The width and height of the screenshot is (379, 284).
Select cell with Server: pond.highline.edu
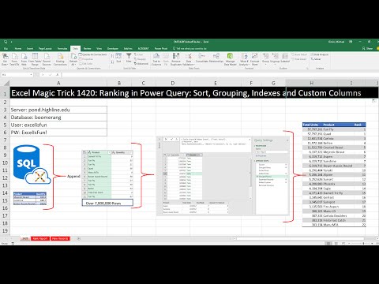(58, 110)
